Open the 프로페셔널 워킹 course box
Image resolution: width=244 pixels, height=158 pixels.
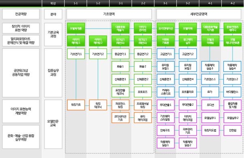click(x=143, y=105)
